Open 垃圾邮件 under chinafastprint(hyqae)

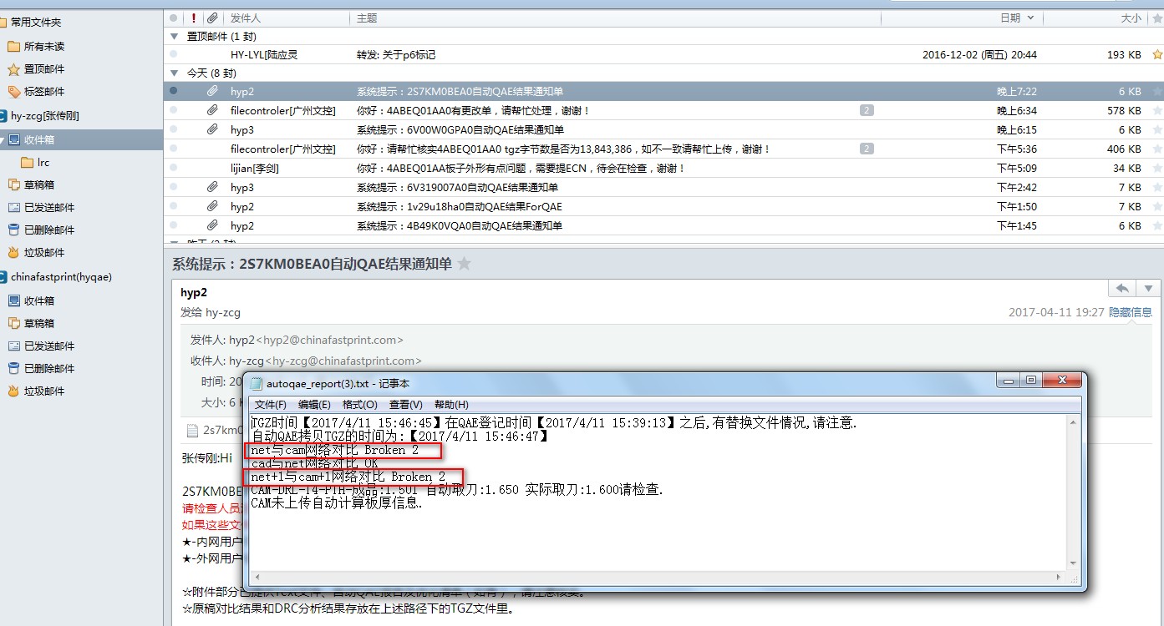(43, 391)
